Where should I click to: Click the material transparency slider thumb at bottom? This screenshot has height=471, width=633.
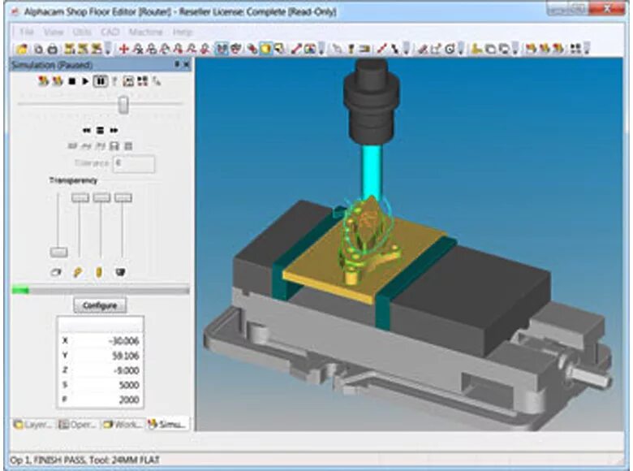(x=59, y=253)
